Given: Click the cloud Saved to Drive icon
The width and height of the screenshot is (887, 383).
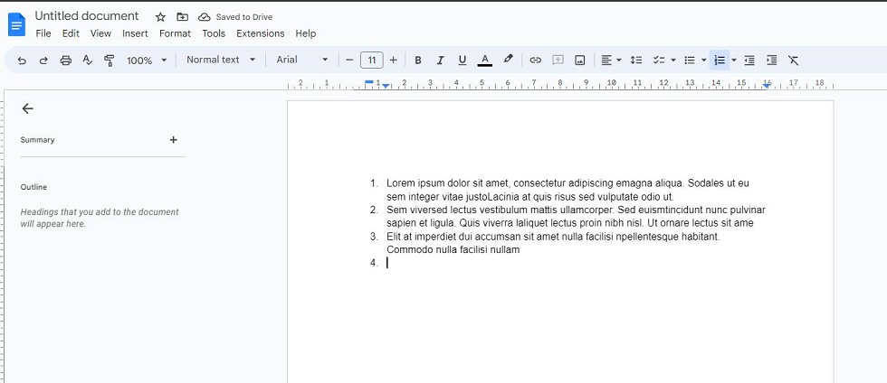Looking at the screenshot, I should pos(205,17).
